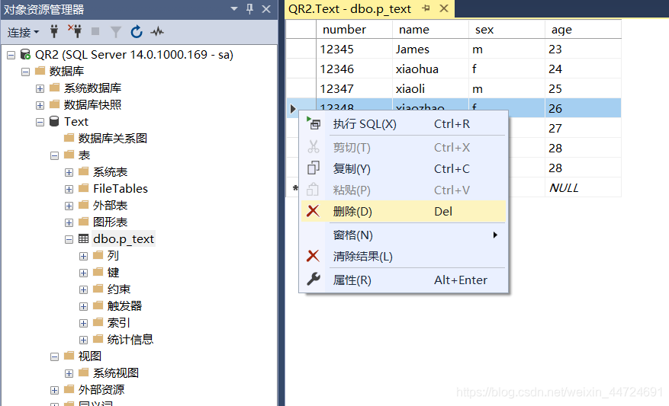Select the 数据库关系图 folder
Image resolution: width=669 pixels, height=406 pixels.
pyautogui.click(x=113, y=139)
